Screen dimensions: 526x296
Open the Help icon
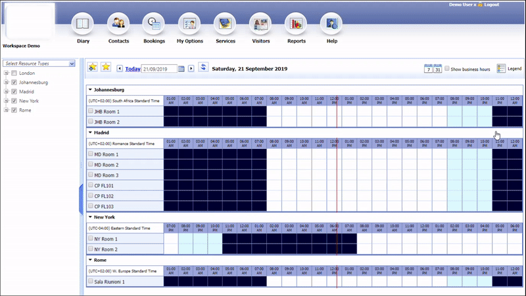(331, 24)
